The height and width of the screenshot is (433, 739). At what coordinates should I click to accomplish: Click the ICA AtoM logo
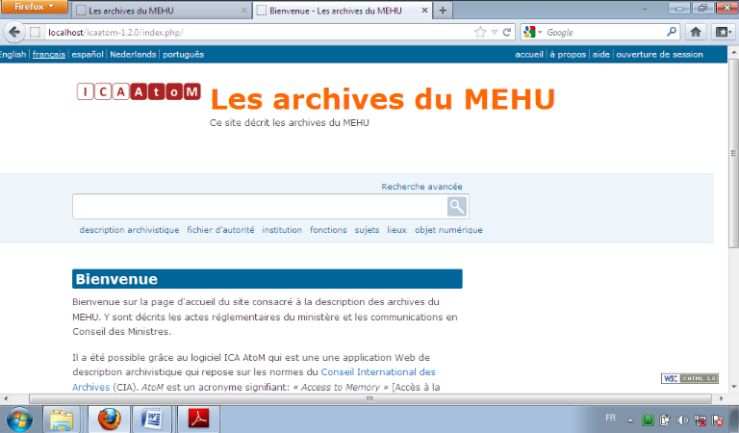pos(139,91)
